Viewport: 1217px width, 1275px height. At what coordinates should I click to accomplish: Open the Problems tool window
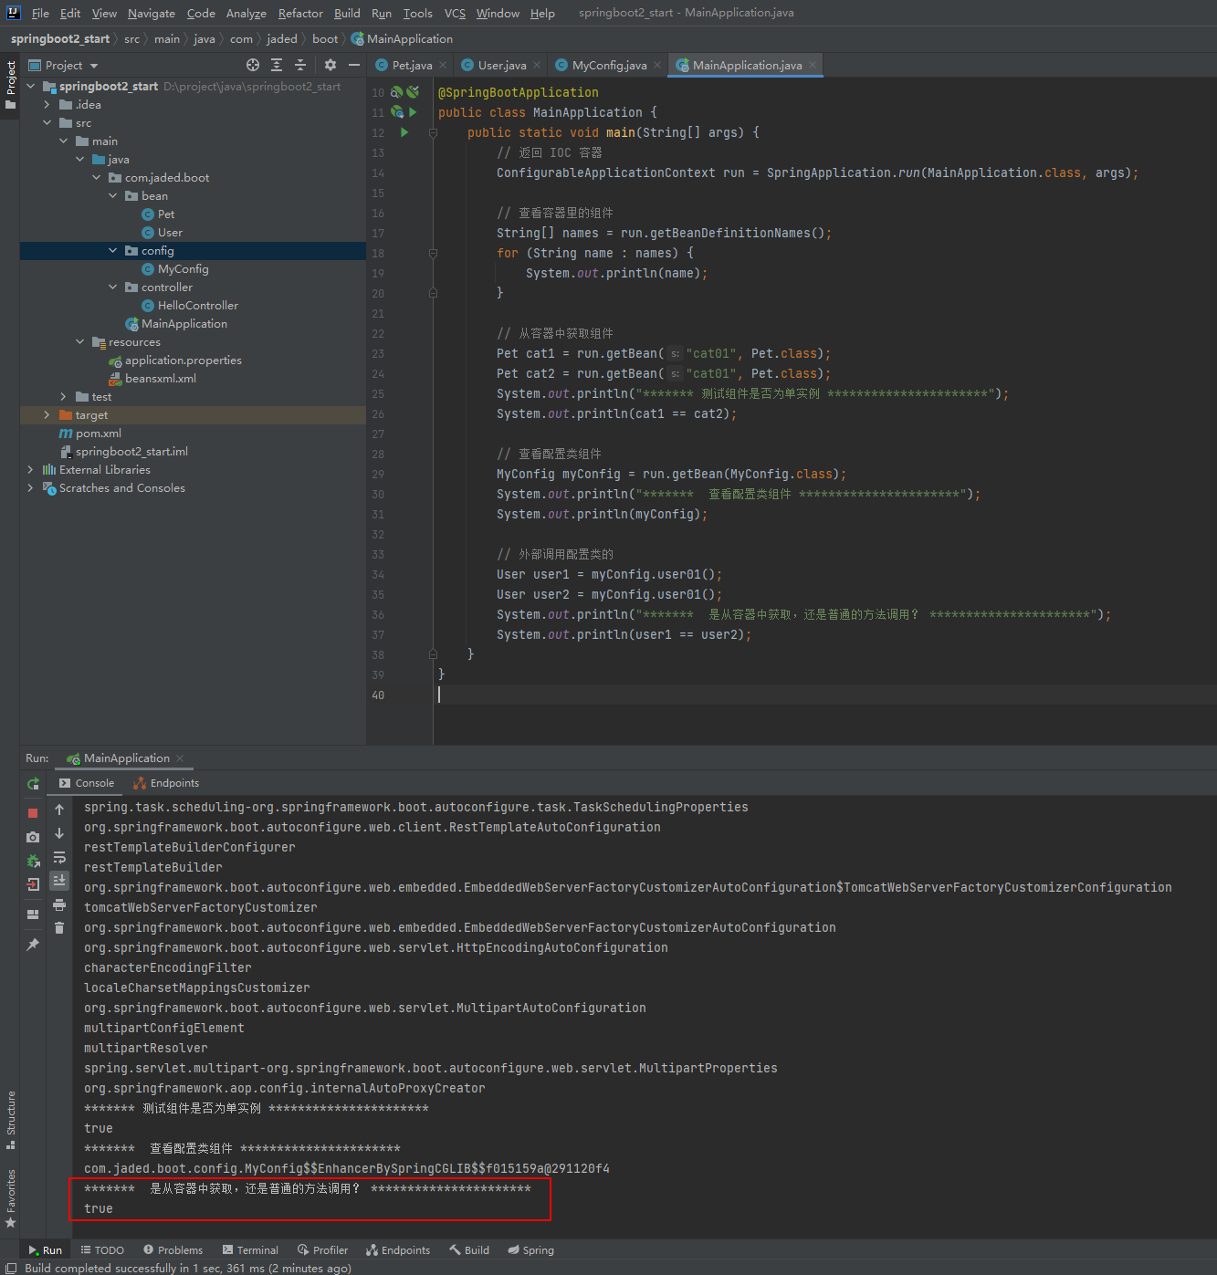173,1250
